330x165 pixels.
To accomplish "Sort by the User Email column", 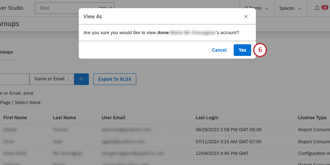I will pyautogui.click(x=113, y=118).
